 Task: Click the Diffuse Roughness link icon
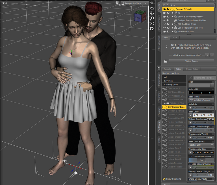tap(207, 119)
